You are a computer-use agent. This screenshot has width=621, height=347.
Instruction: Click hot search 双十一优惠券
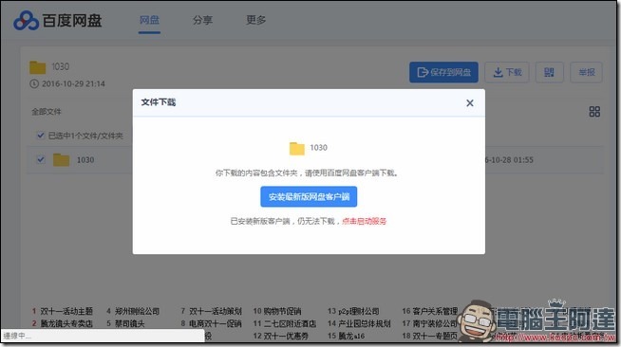[x=286, y=337]
